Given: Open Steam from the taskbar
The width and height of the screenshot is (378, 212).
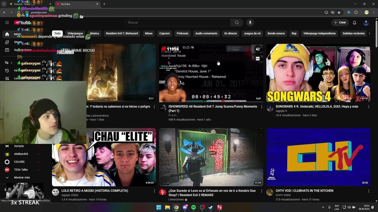Looking at the screenshot, I should click(211, 207).
